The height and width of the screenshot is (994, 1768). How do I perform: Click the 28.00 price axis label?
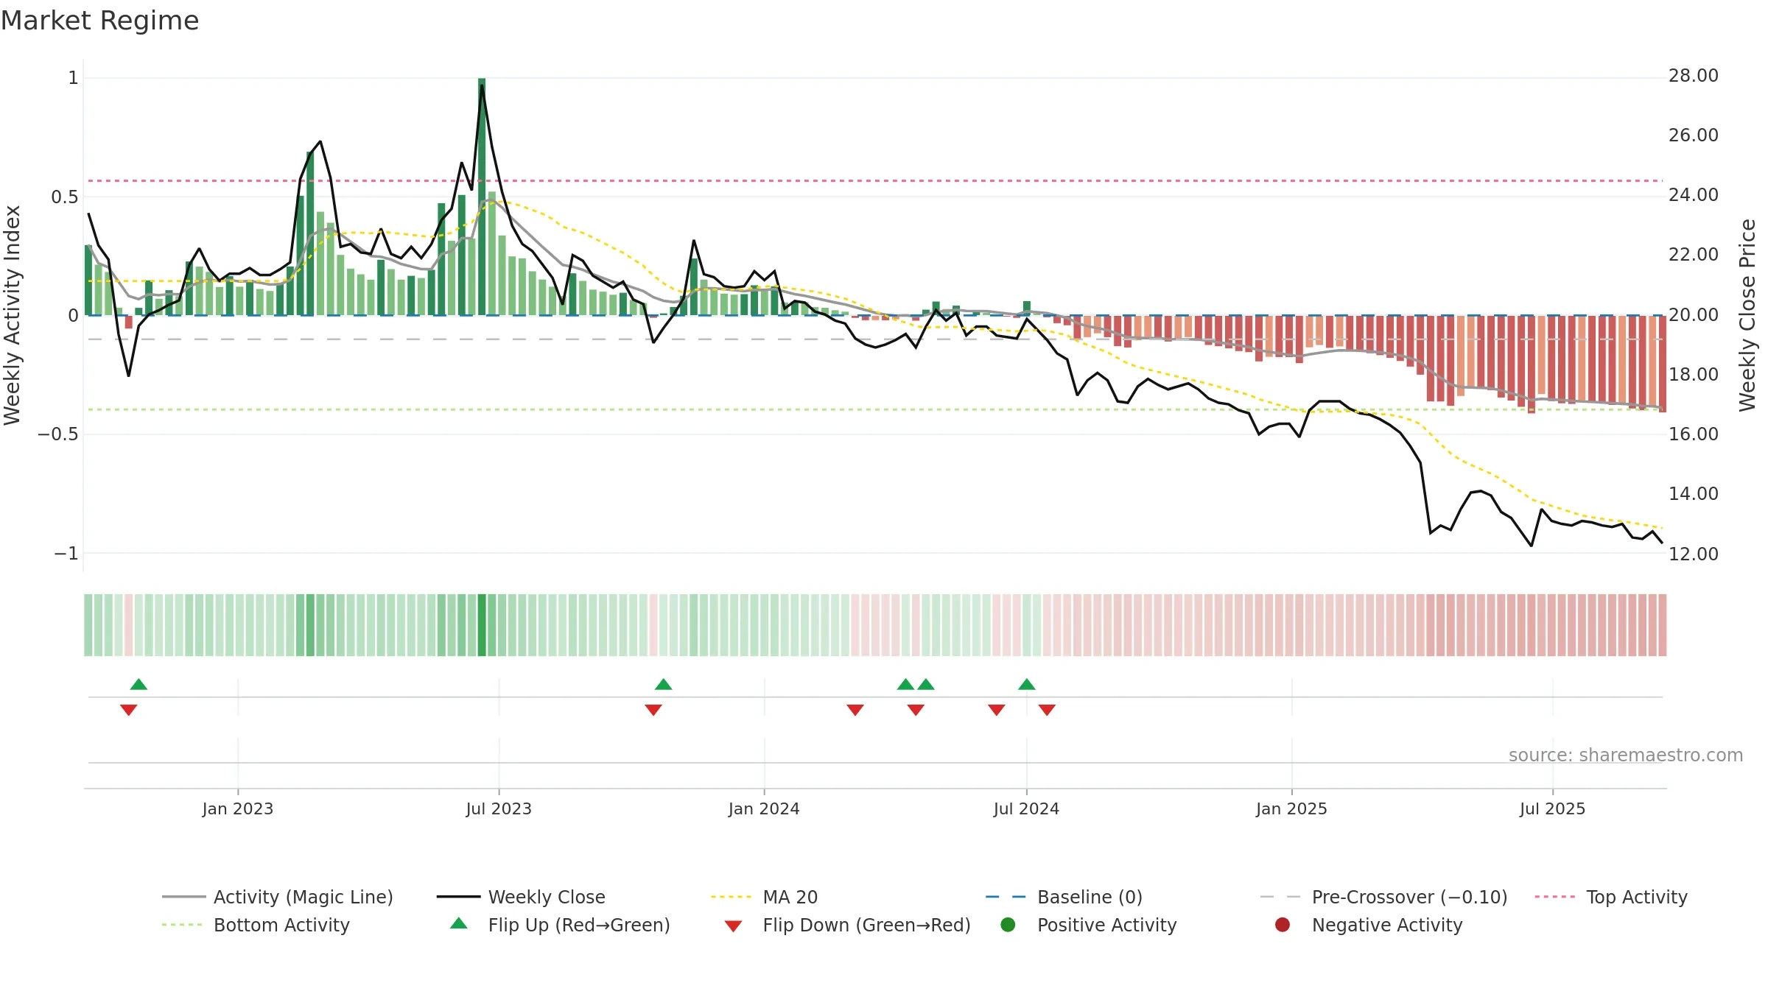pos(1693,76)
